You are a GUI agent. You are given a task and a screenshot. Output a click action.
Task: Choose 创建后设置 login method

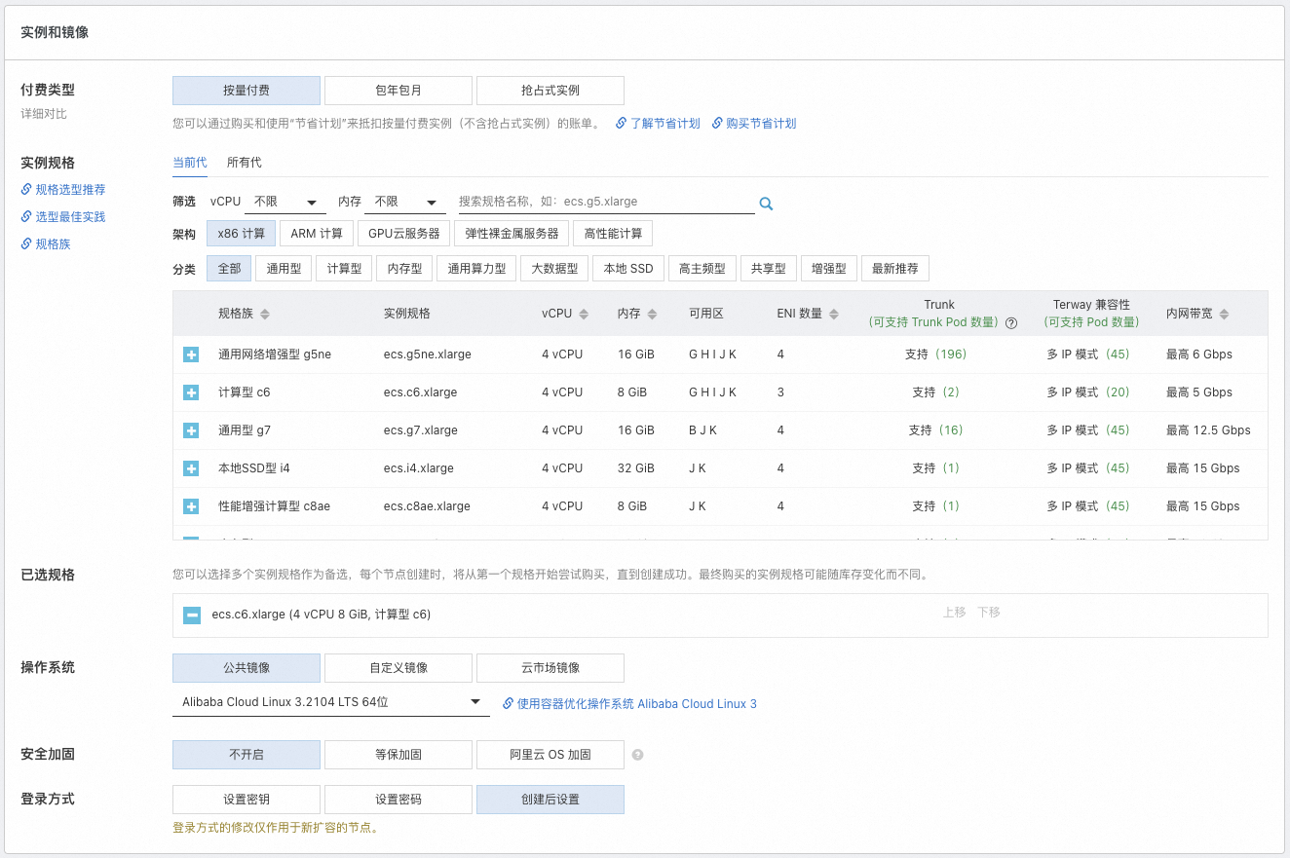coord(550,800)
